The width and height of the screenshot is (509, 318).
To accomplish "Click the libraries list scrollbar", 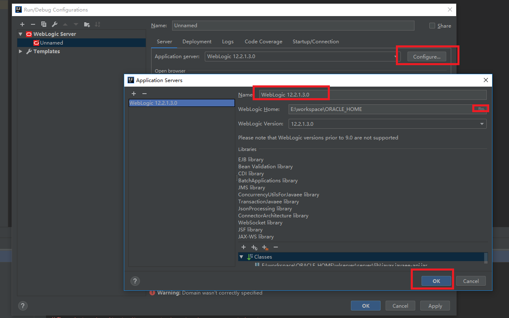I will [485, 258].
